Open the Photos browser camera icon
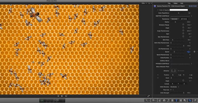 164,100
